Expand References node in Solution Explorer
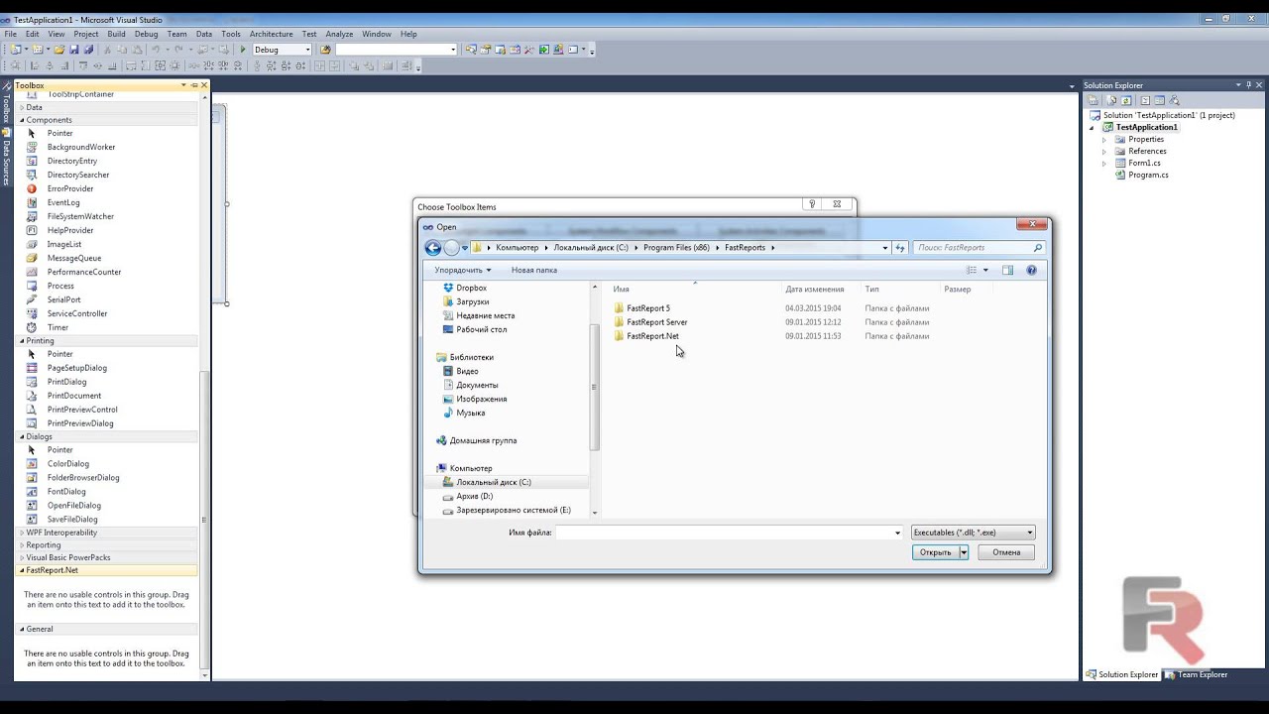The height and width of the screenshot is (714, 1269). point(1104,152)
